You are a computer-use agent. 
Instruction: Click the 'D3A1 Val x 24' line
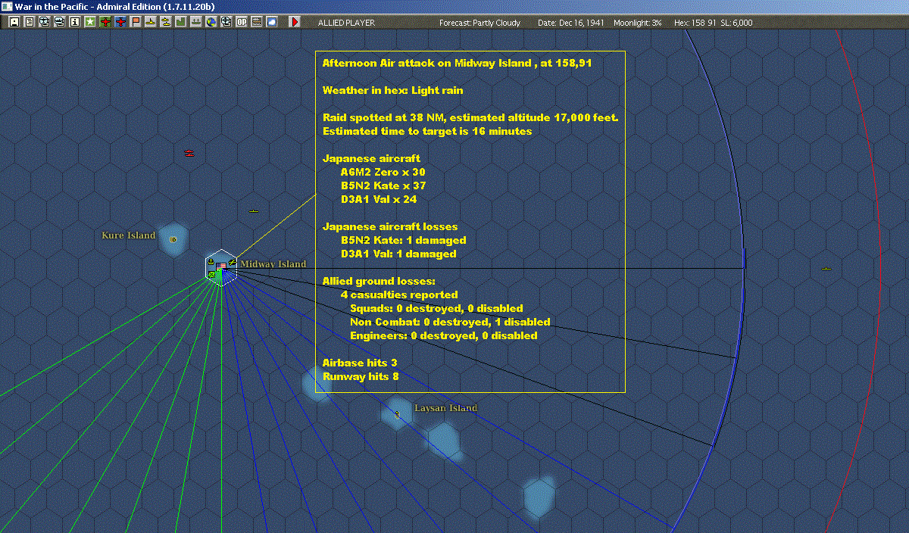tap(379, 199)
